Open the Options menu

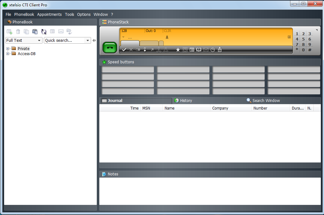click(x=84, y=15)
